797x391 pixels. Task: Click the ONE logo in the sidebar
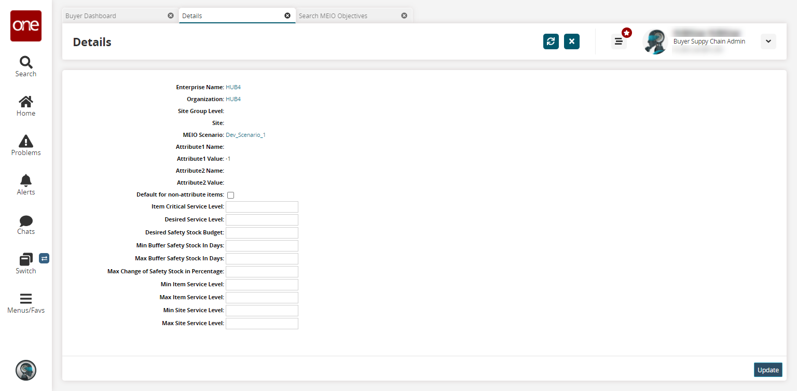pos(26,26)
